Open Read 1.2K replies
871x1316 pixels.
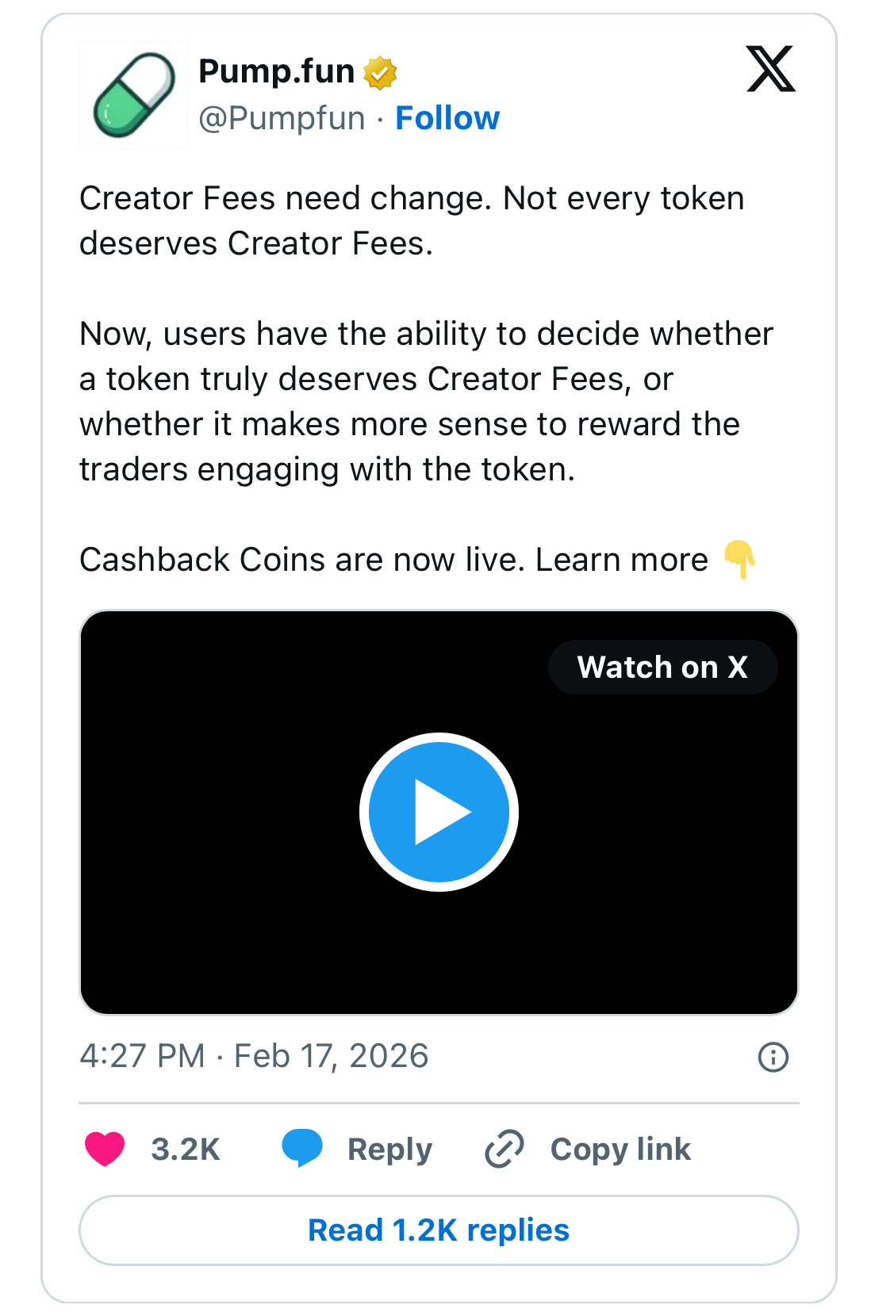tap(437, 1230)
